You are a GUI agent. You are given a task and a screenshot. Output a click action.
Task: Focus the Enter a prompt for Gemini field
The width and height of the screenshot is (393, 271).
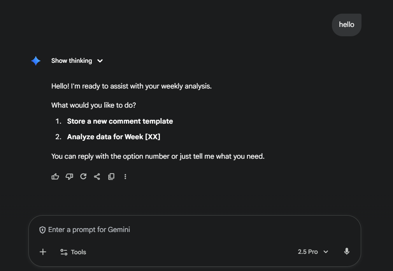click(195, 230)
